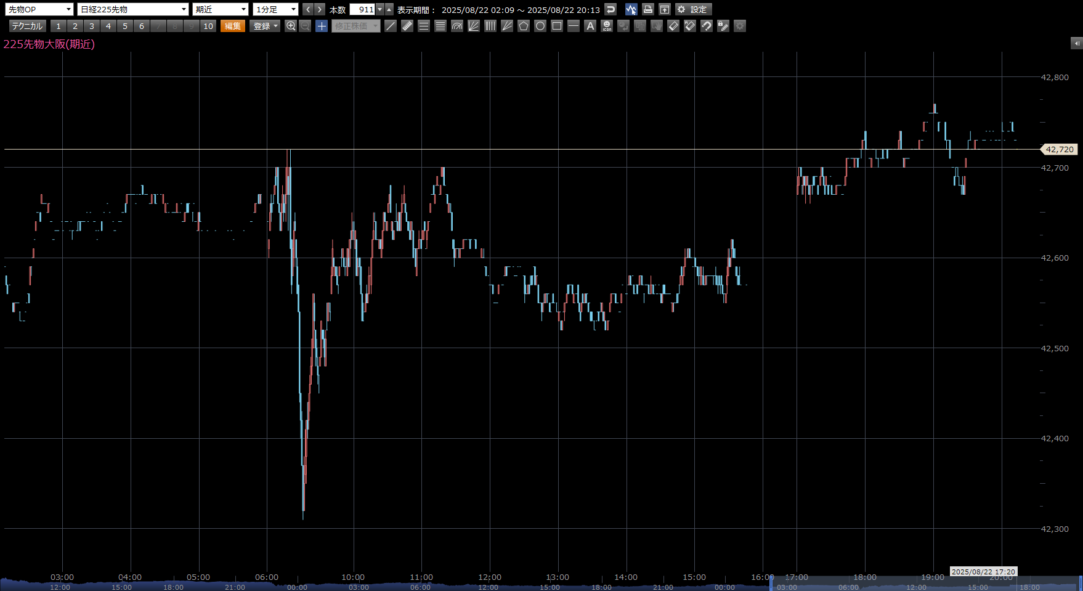
Task: Select technical preset 5
Action: click(125, 26)
